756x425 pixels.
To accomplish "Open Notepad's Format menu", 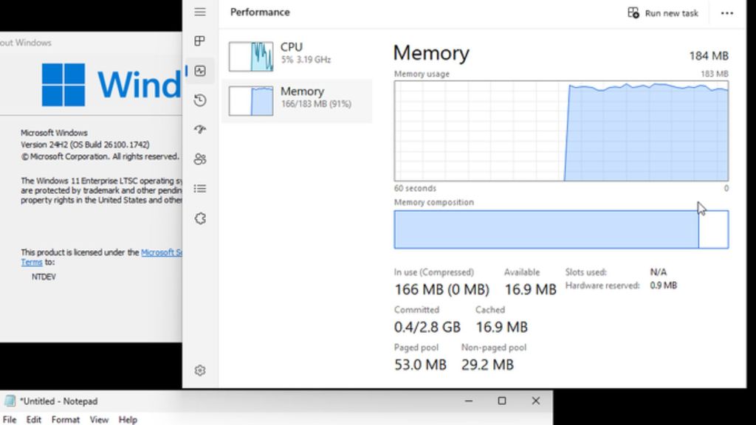I will (x=66, y=419).
